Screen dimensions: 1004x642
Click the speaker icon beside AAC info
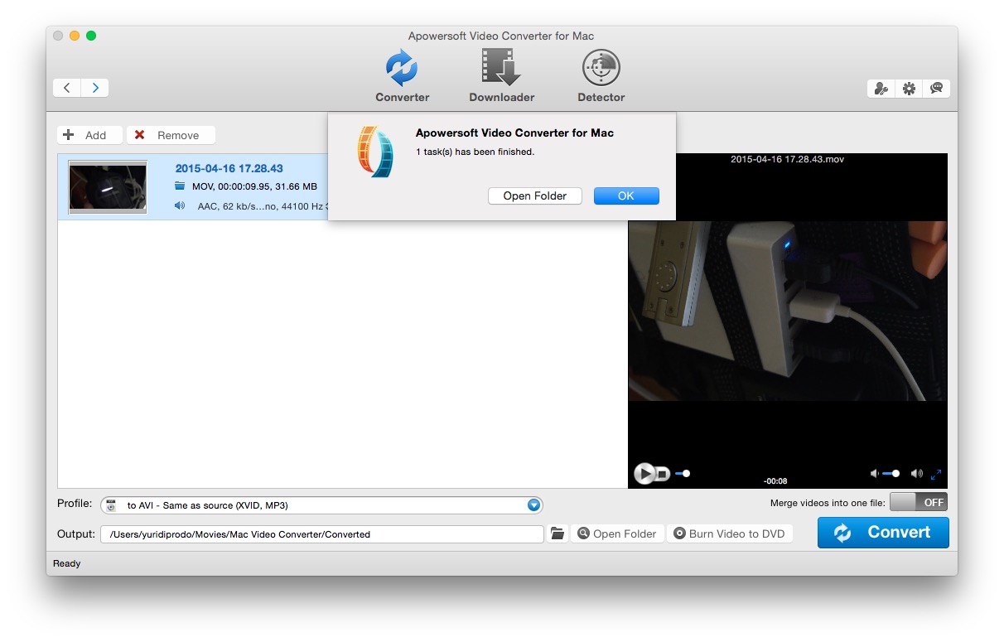pyautogui.click(x=180, y=205)
